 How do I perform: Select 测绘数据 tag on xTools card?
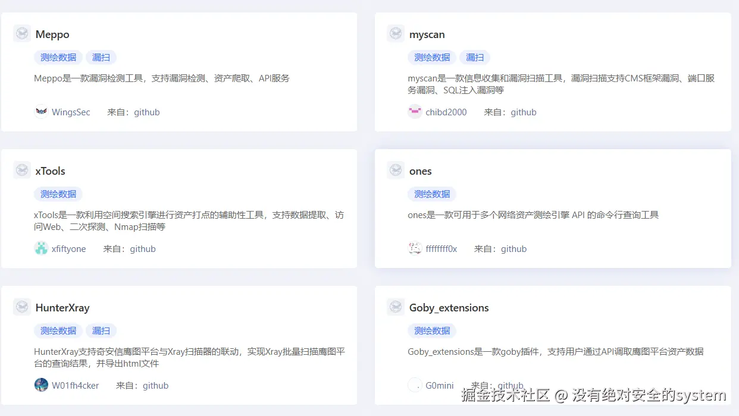(58, 194)
